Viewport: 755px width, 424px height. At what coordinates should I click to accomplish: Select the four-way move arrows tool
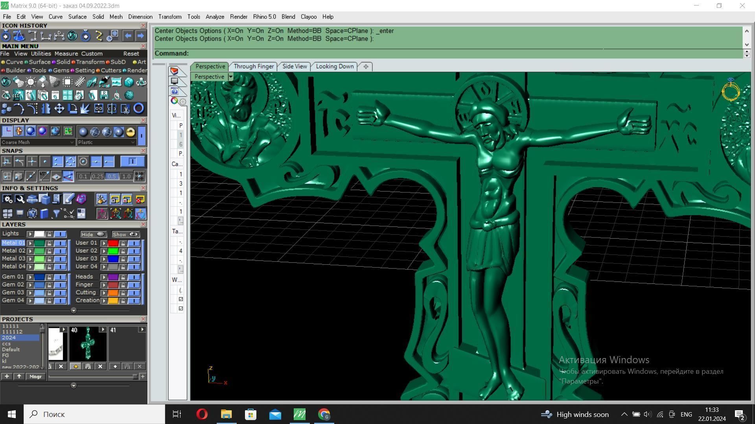(x=59, y=109)
